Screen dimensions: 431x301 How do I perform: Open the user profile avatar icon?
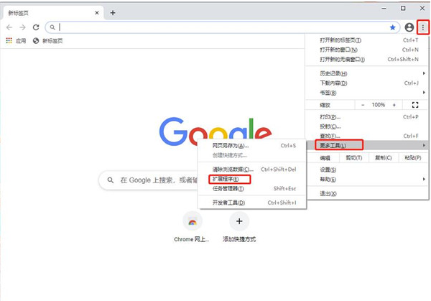pos(409,27)
